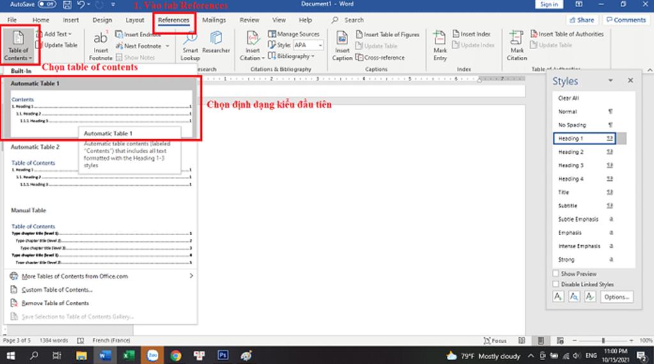Open the Customize Quick Access Toolbar arrow
This screenshot has width=654, height=364.
[113, 4]
